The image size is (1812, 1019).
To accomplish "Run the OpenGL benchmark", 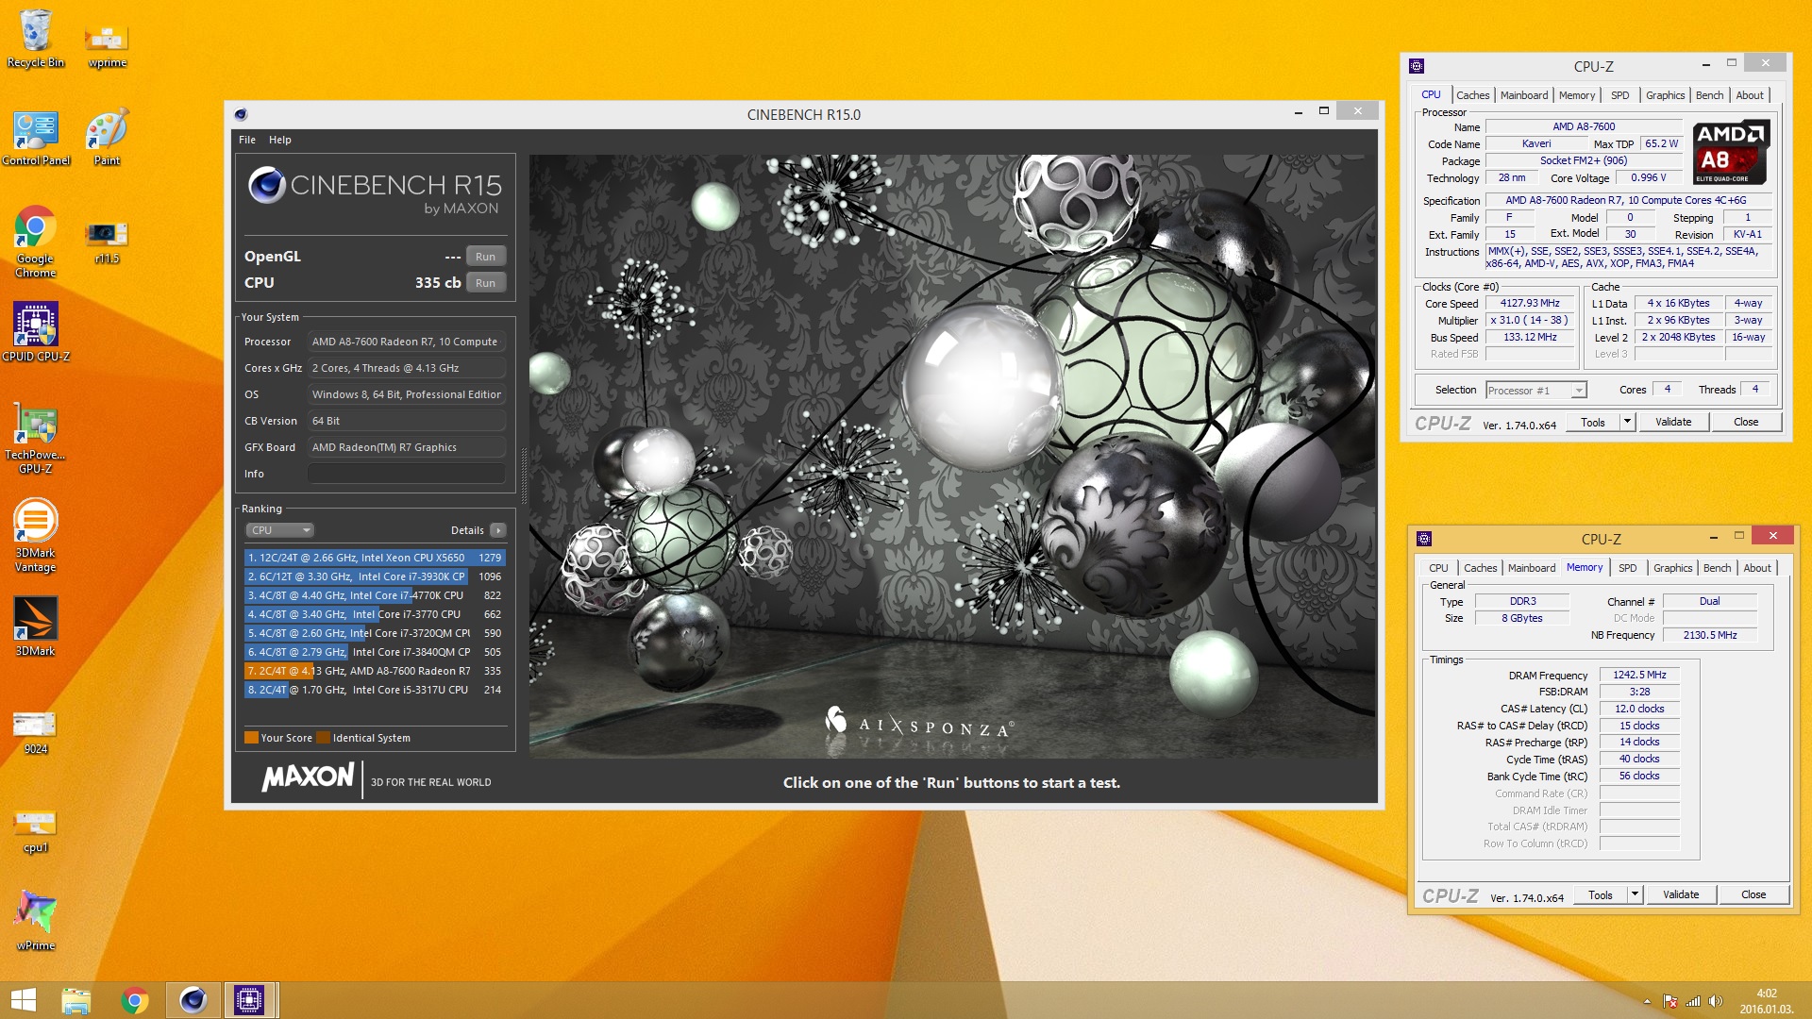I will pos(485,257).
